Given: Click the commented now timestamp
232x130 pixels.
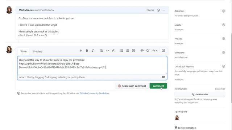Looking at the screenshot, I should [45, 10].
